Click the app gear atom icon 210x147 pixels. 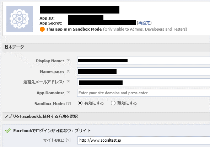pos(20,19)
